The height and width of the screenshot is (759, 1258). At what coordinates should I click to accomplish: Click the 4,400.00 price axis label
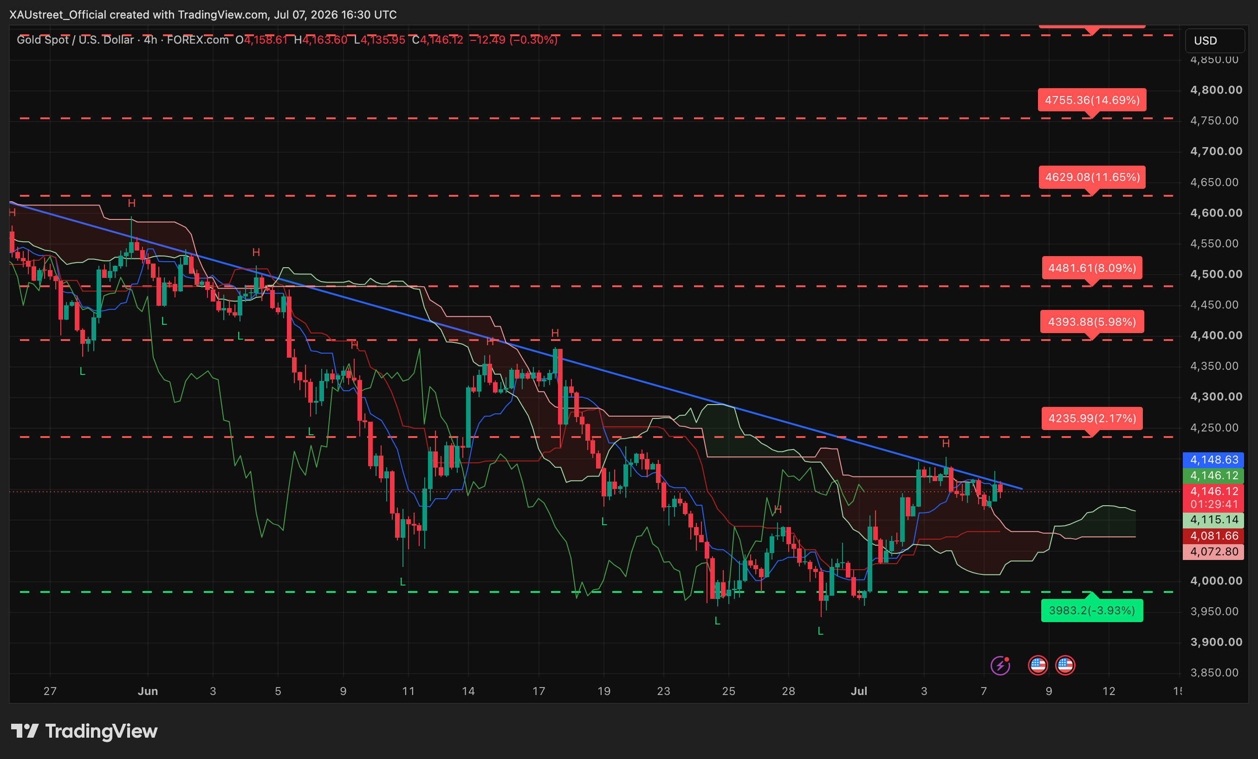(1216, 335)
